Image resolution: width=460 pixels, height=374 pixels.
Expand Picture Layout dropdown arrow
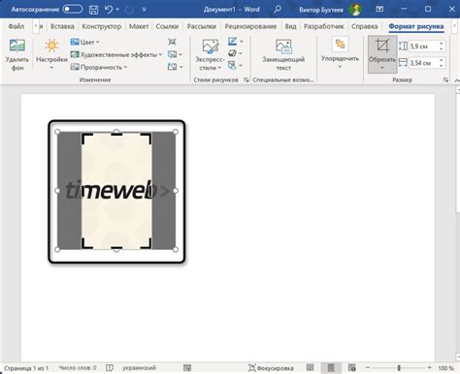(241, 66)
